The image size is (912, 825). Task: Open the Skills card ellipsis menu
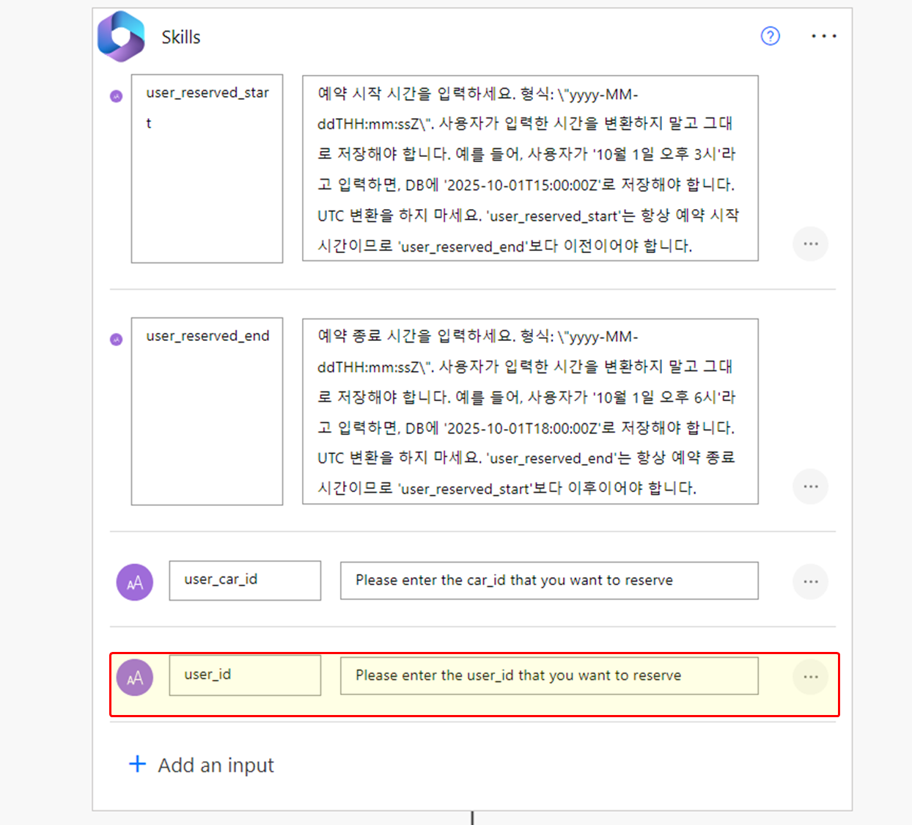pyautogui.click(x=824, y=36)
